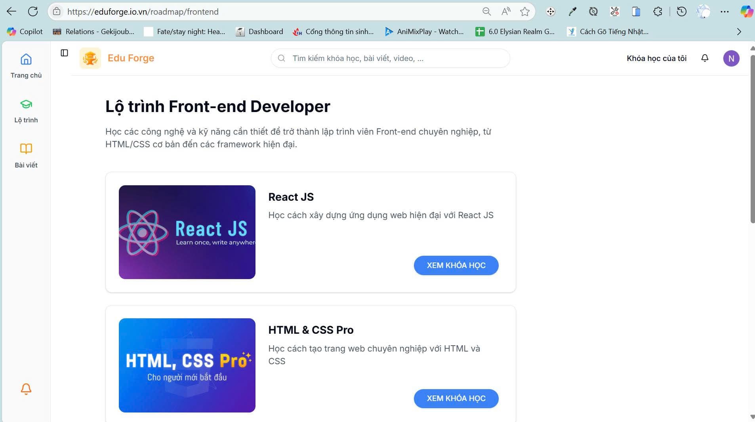Click the HTML & CSS Pro title
Image resolution: width=755 pixels, height=422 pixels.
point(311,330)
